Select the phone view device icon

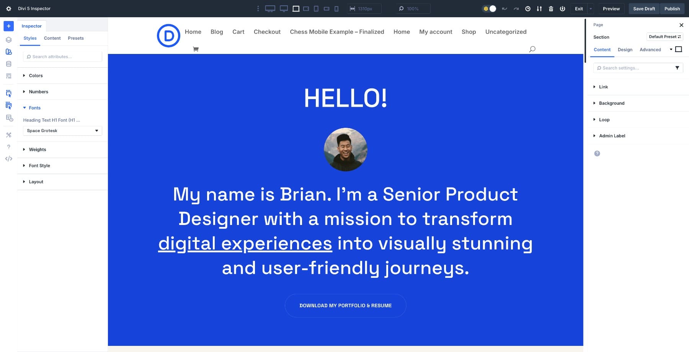click(x=336, y=9)
